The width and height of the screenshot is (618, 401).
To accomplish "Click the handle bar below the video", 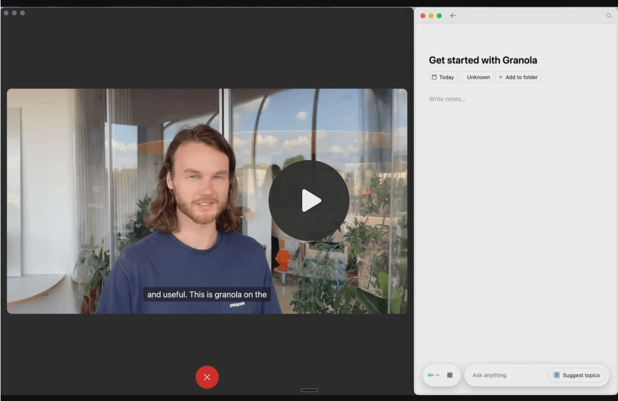I will (309, 390).
